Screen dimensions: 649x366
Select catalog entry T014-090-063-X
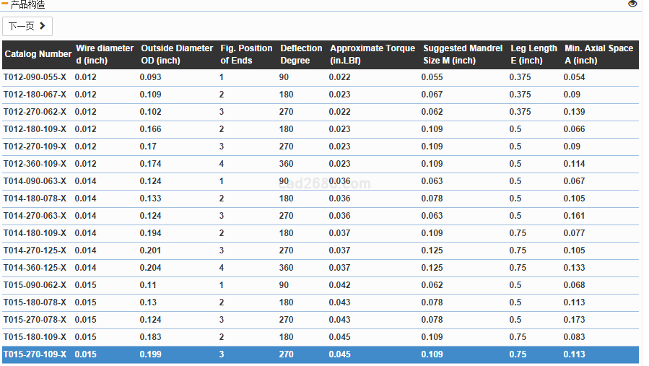[35, 181]
